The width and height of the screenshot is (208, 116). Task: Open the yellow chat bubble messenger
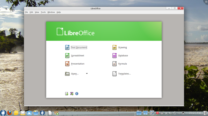[x=16, y=113]
